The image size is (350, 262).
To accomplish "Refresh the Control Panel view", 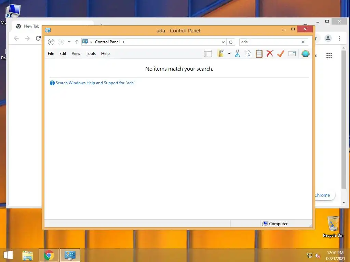I will [x=231, y=42].
